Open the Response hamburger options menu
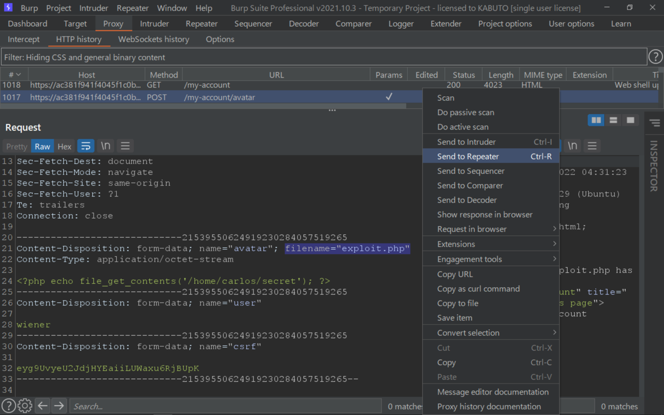Viewport: 664px width, 415px height. click(x=592, y=146)
